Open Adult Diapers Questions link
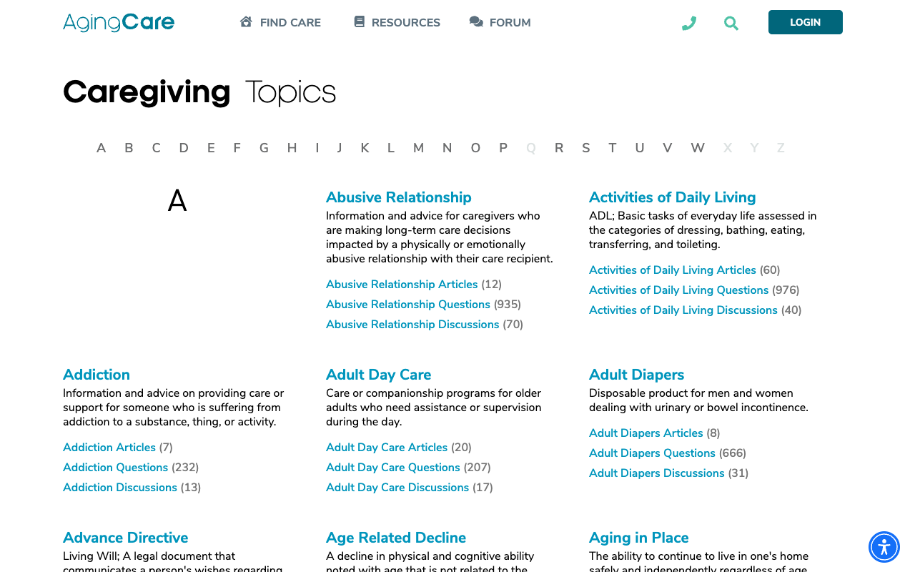Viewport: 915px width, 572px height. tap(653, 453)
